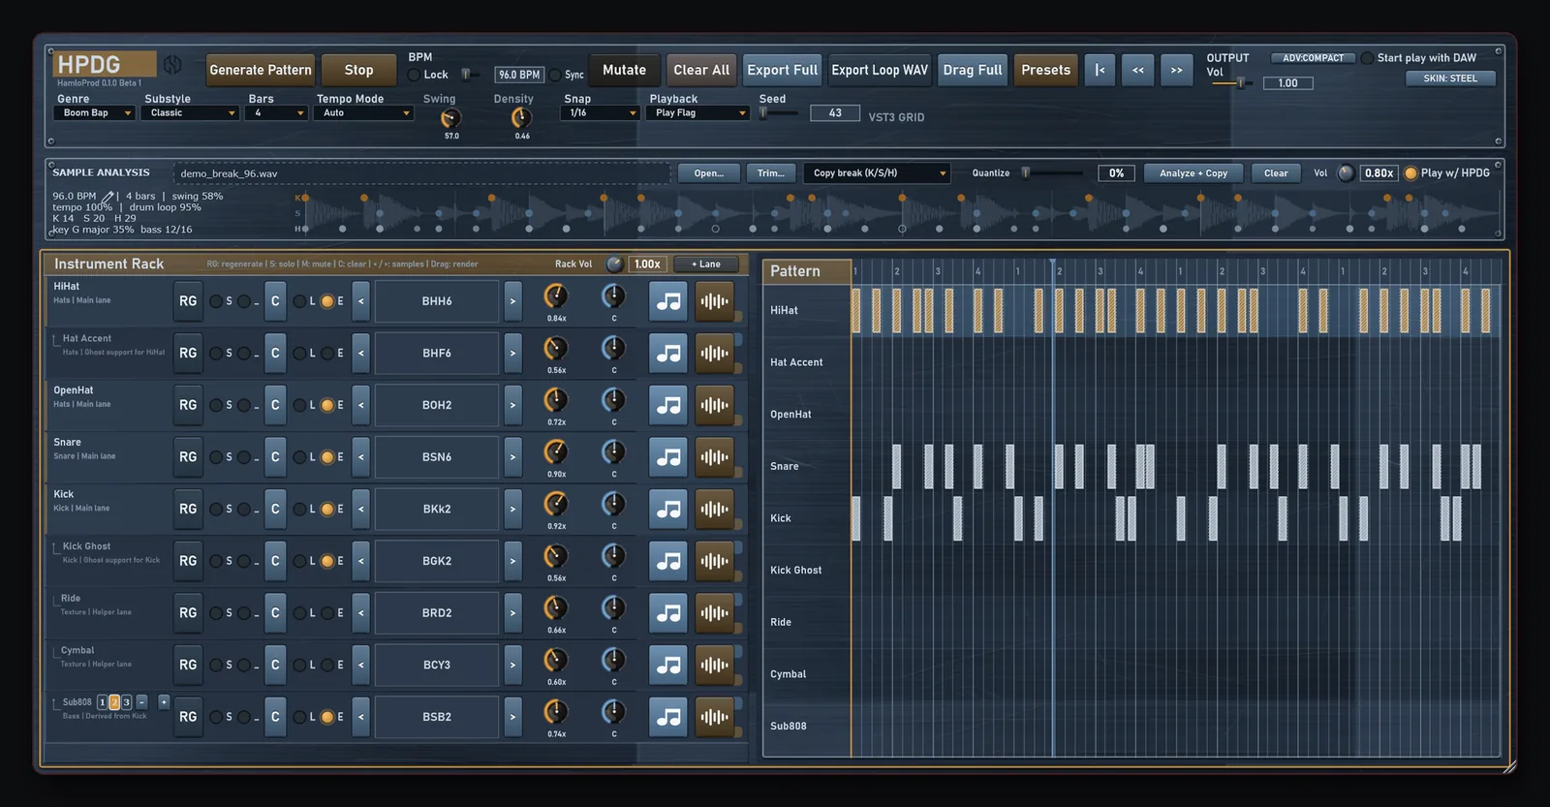Screen dimensions: 1550x807
Task: Open the Snap dropdown showing 1/16
Action: (x=600, y=113)
